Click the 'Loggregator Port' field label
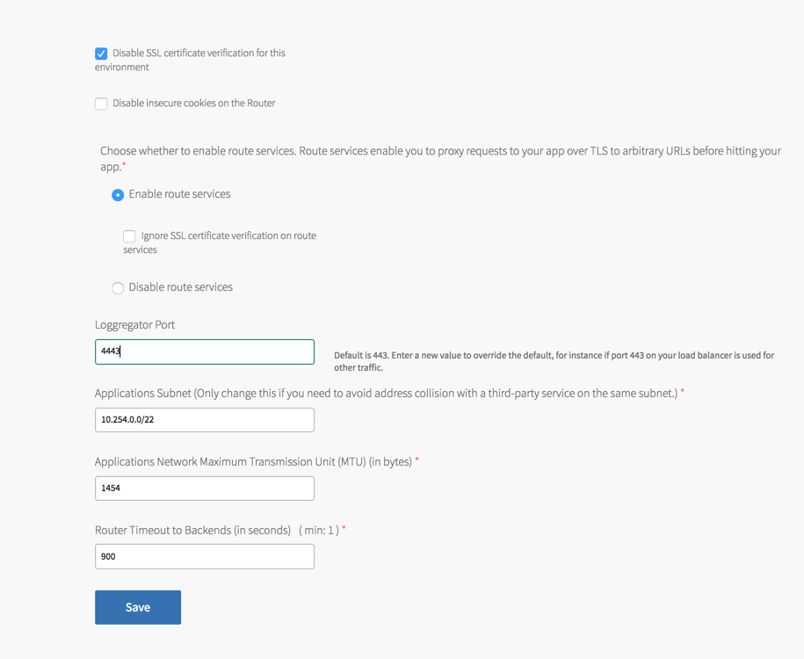The width and height of the screenshot is (804, 659). [x=134, y=325]
